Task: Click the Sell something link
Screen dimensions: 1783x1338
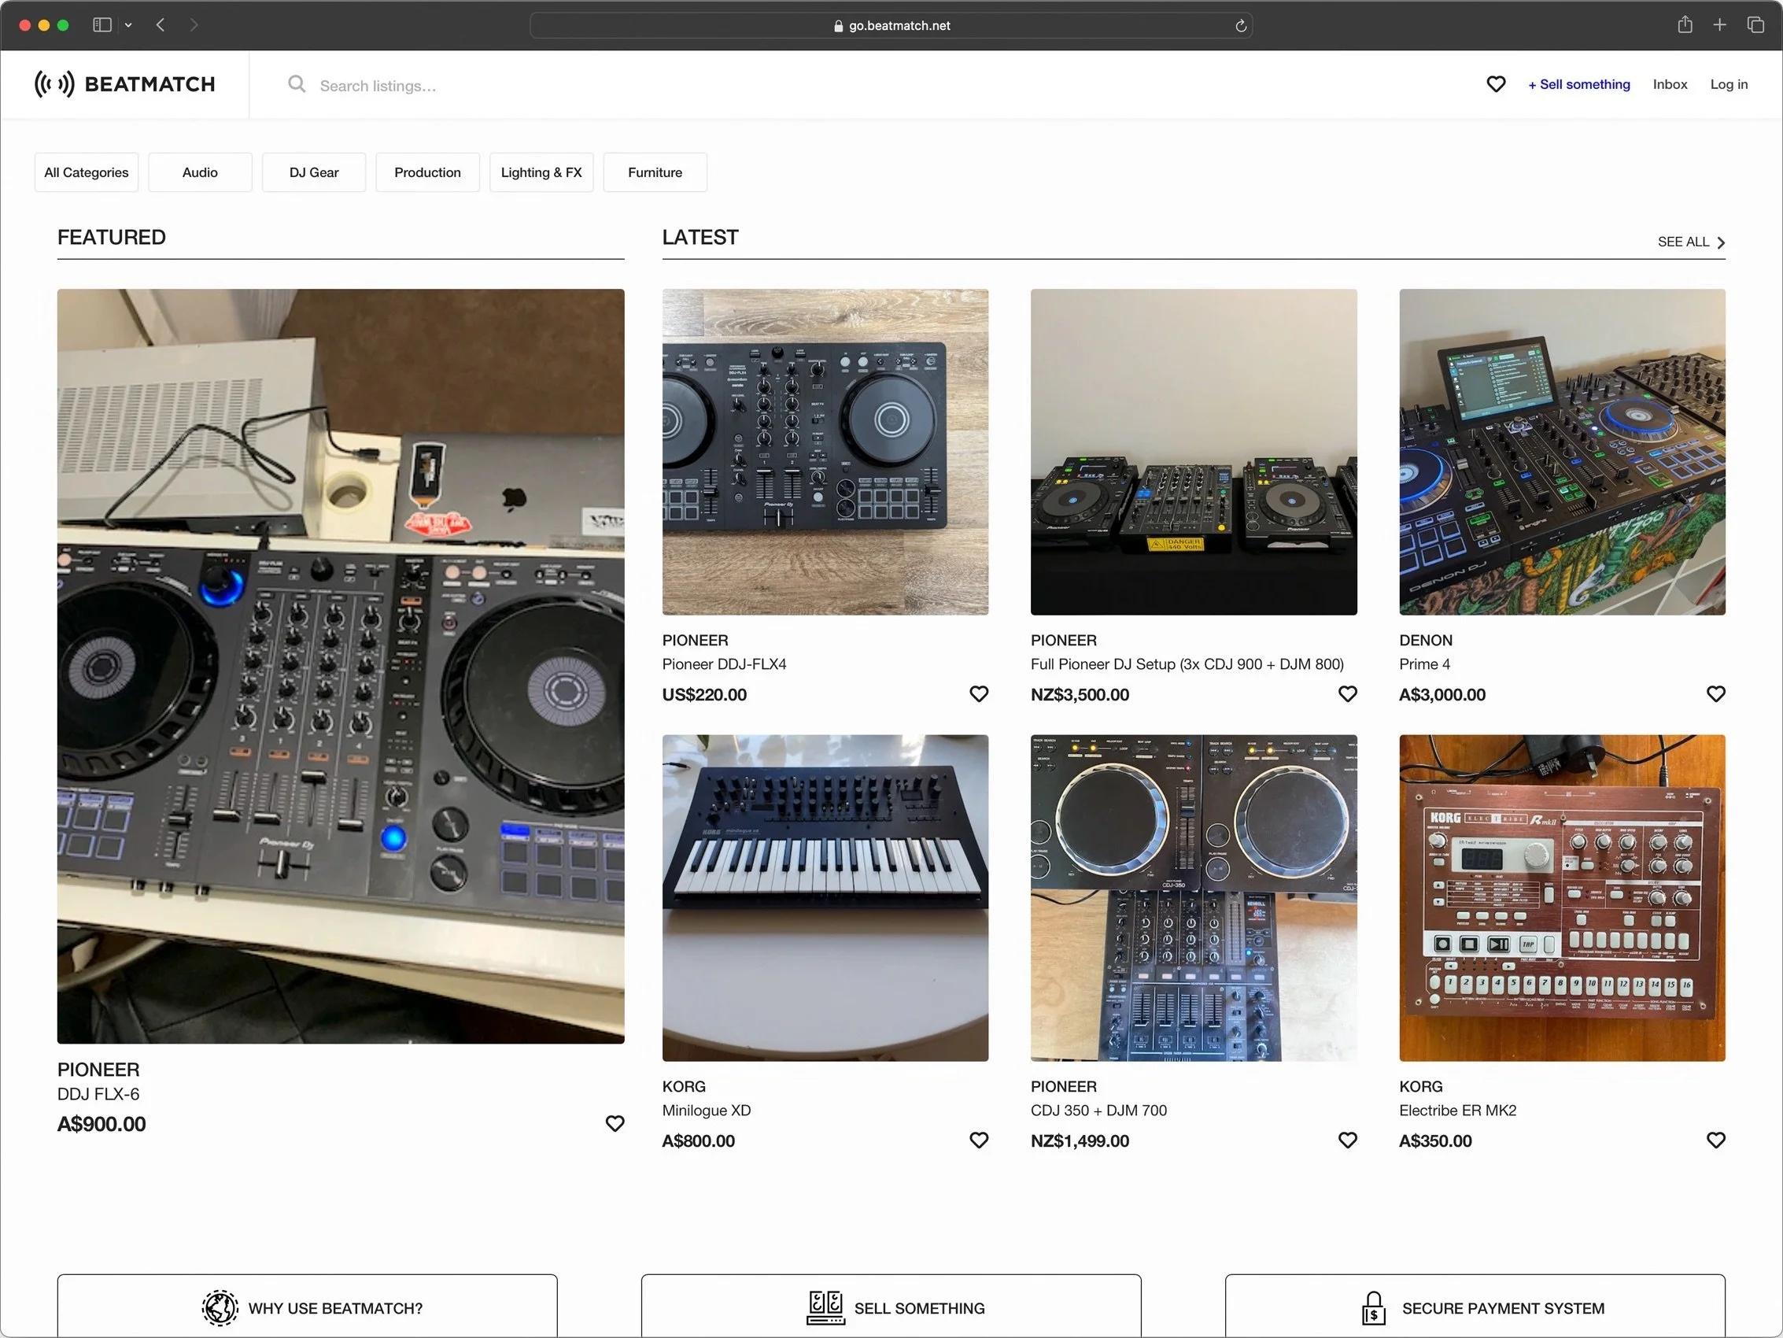Action: click(1578, 84)
